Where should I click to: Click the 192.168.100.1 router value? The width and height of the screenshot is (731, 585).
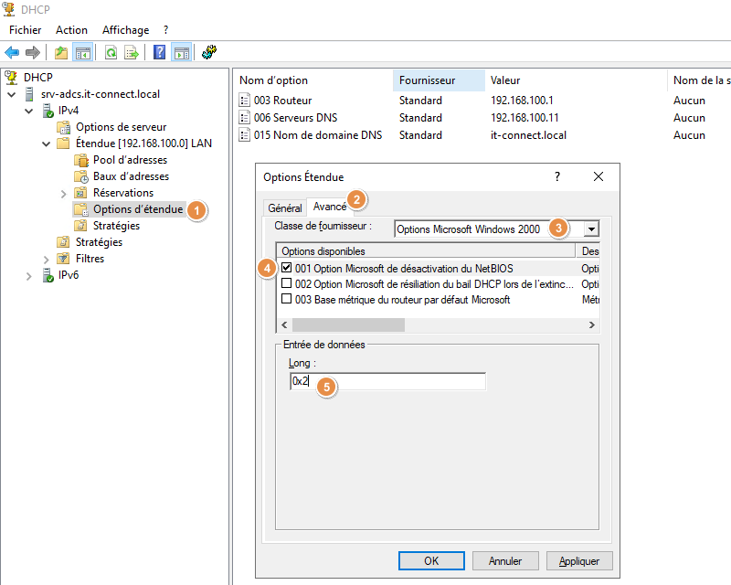tap(522, 101)
